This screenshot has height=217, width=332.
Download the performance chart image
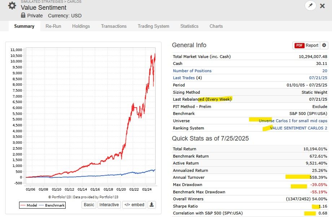(152, 205)
